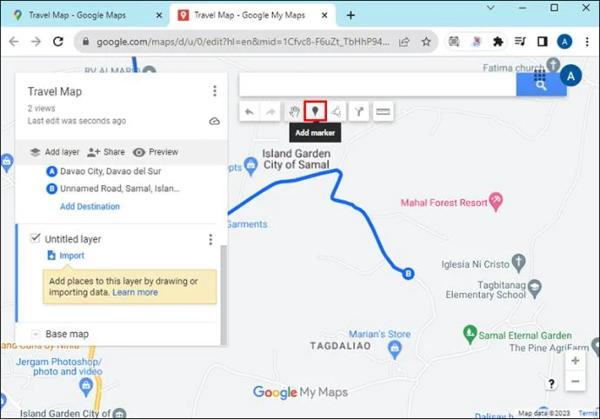Click the blue map search button
Image resolution: width=600 pixels, height=419 pixels.
click(x=541, y=84)
